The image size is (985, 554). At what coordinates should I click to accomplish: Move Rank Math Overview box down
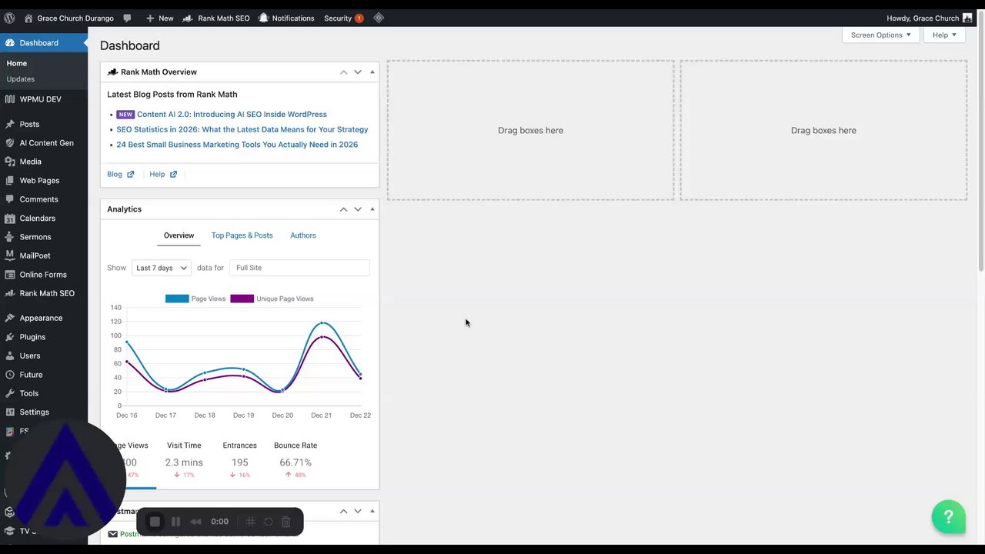358,72
